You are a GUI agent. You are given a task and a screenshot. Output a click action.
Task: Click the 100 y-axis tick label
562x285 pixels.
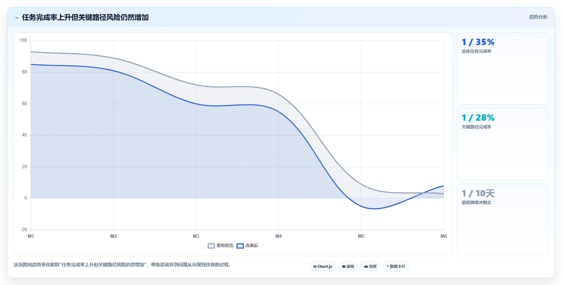click(23, 40)
